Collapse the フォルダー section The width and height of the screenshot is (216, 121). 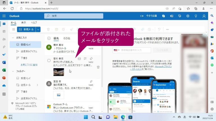click(13, 71)
